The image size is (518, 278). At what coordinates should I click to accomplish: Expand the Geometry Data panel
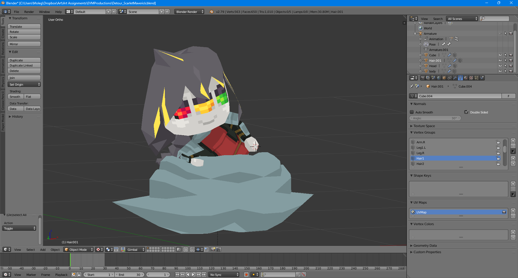click(x=425, y=246)
